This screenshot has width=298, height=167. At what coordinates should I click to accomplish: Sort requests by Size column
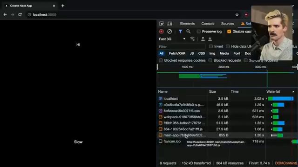point(212,92)
